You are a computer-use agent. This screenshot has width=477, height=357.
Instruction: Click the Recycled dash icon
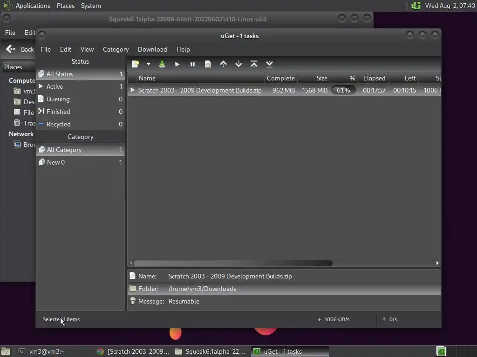[x=41, y=124]
